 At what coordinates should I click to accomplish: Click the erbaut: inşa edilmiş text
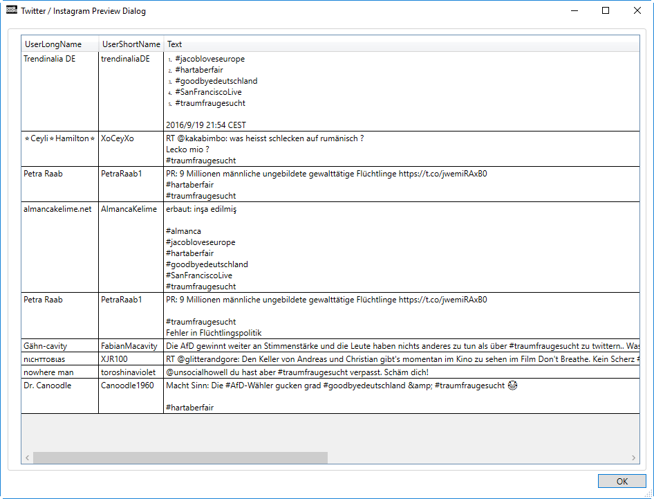(x=201, y=209)
